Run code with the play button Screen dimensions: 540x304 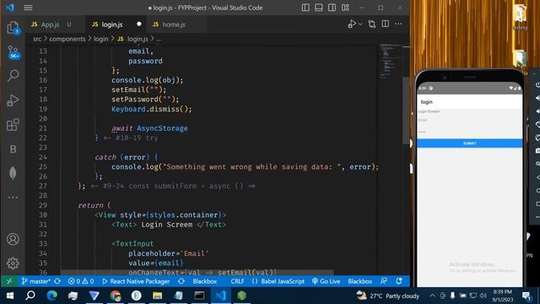point(352,24)
